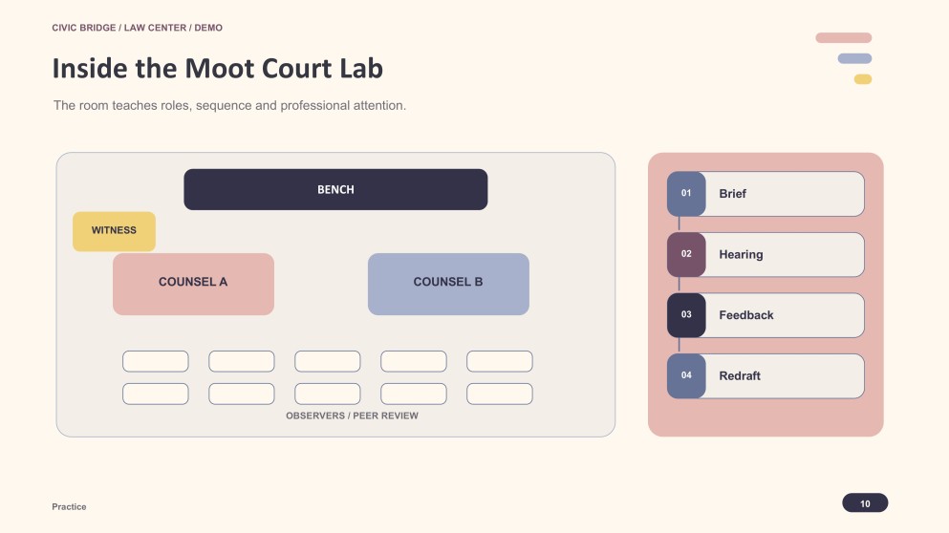Click the COUNSEL A table
This screenshot has height=533, width=949.
(x=193, y=284)
